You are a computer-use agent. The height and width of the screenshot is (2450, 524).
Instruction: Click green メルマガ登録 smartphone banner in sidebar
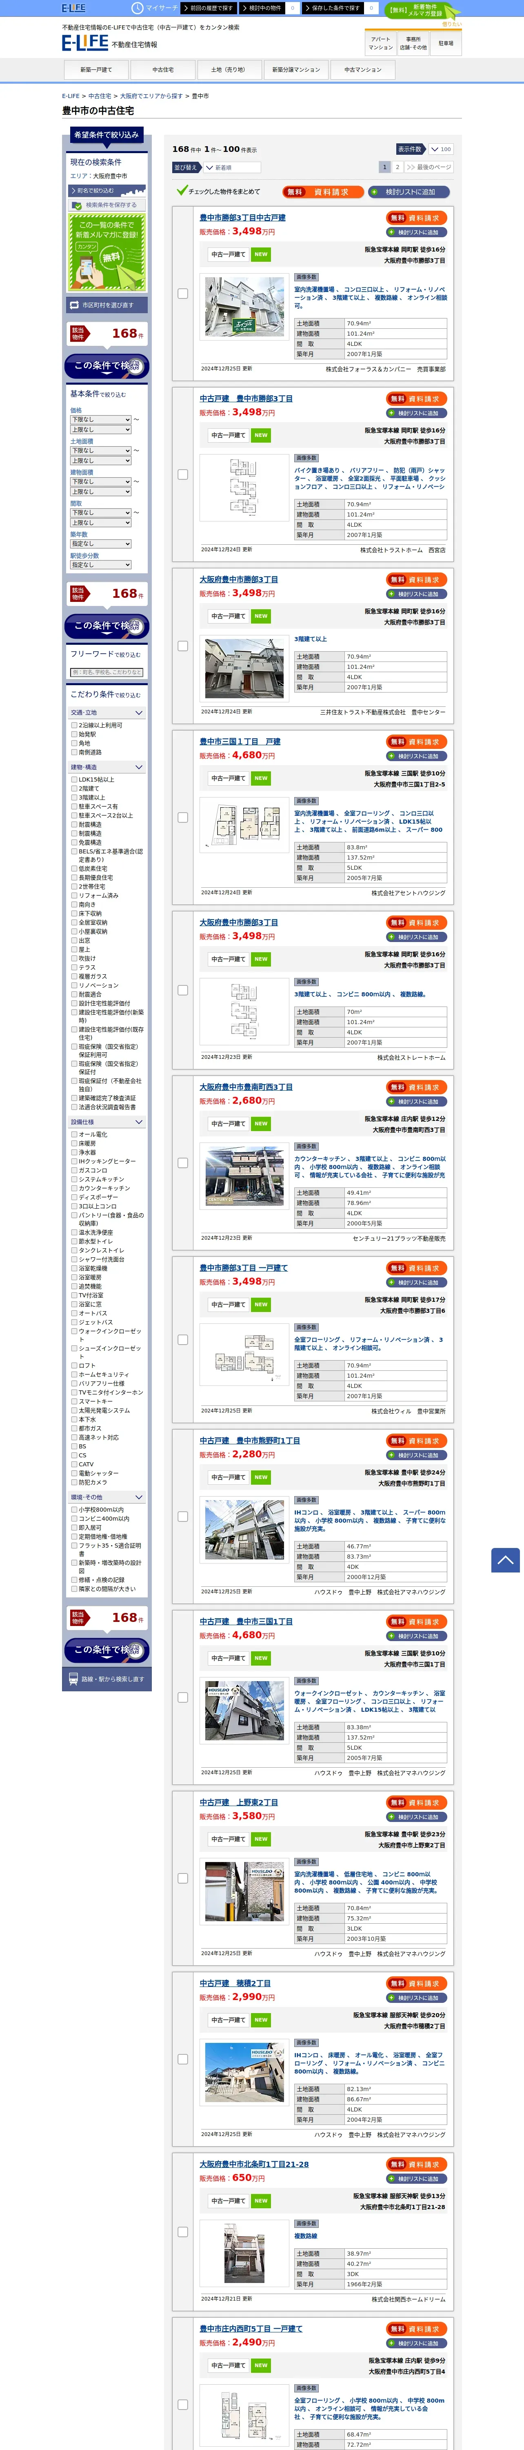[x=107, y=252]
